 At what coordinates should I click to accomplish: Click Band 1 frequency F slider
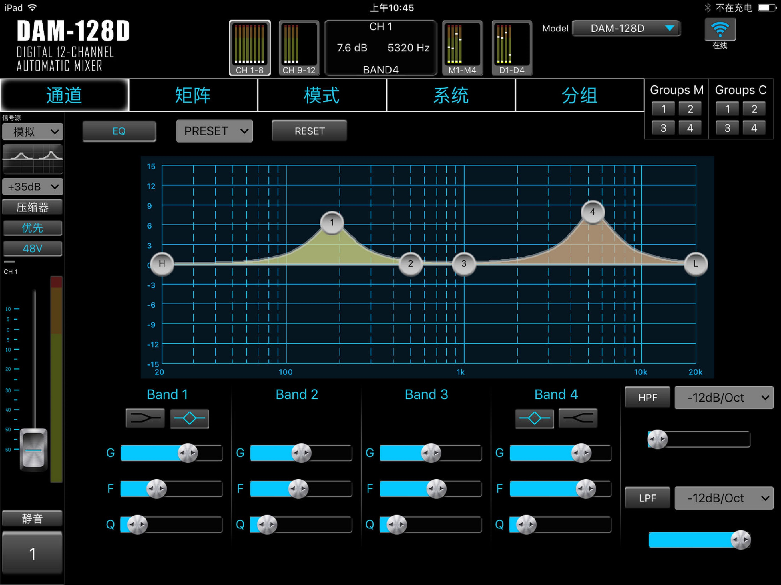point(172,489)
